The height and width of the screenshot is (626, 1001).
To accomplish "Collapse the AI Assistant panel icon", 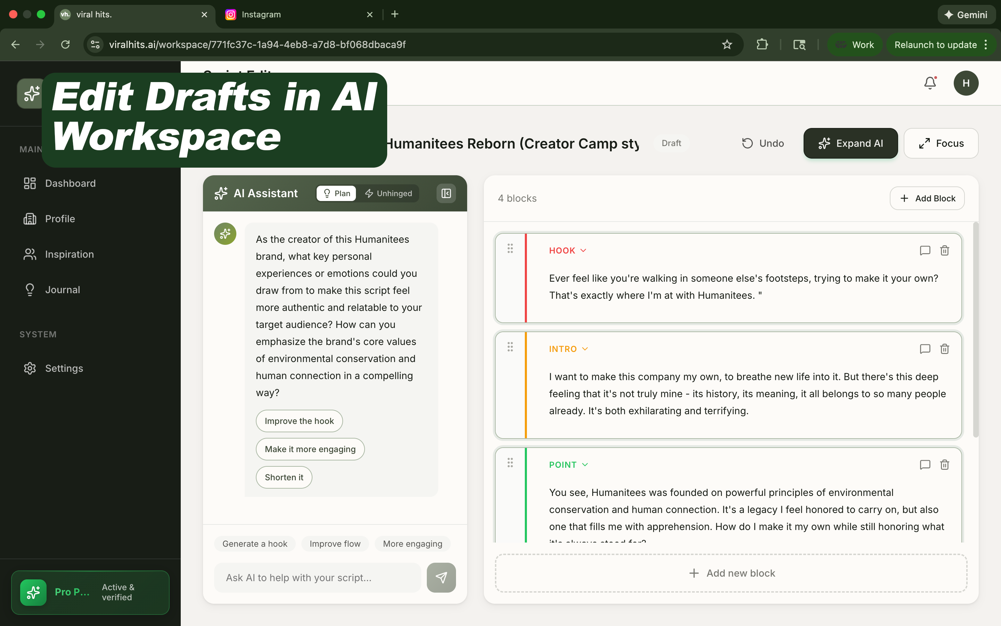I will 446,193.
